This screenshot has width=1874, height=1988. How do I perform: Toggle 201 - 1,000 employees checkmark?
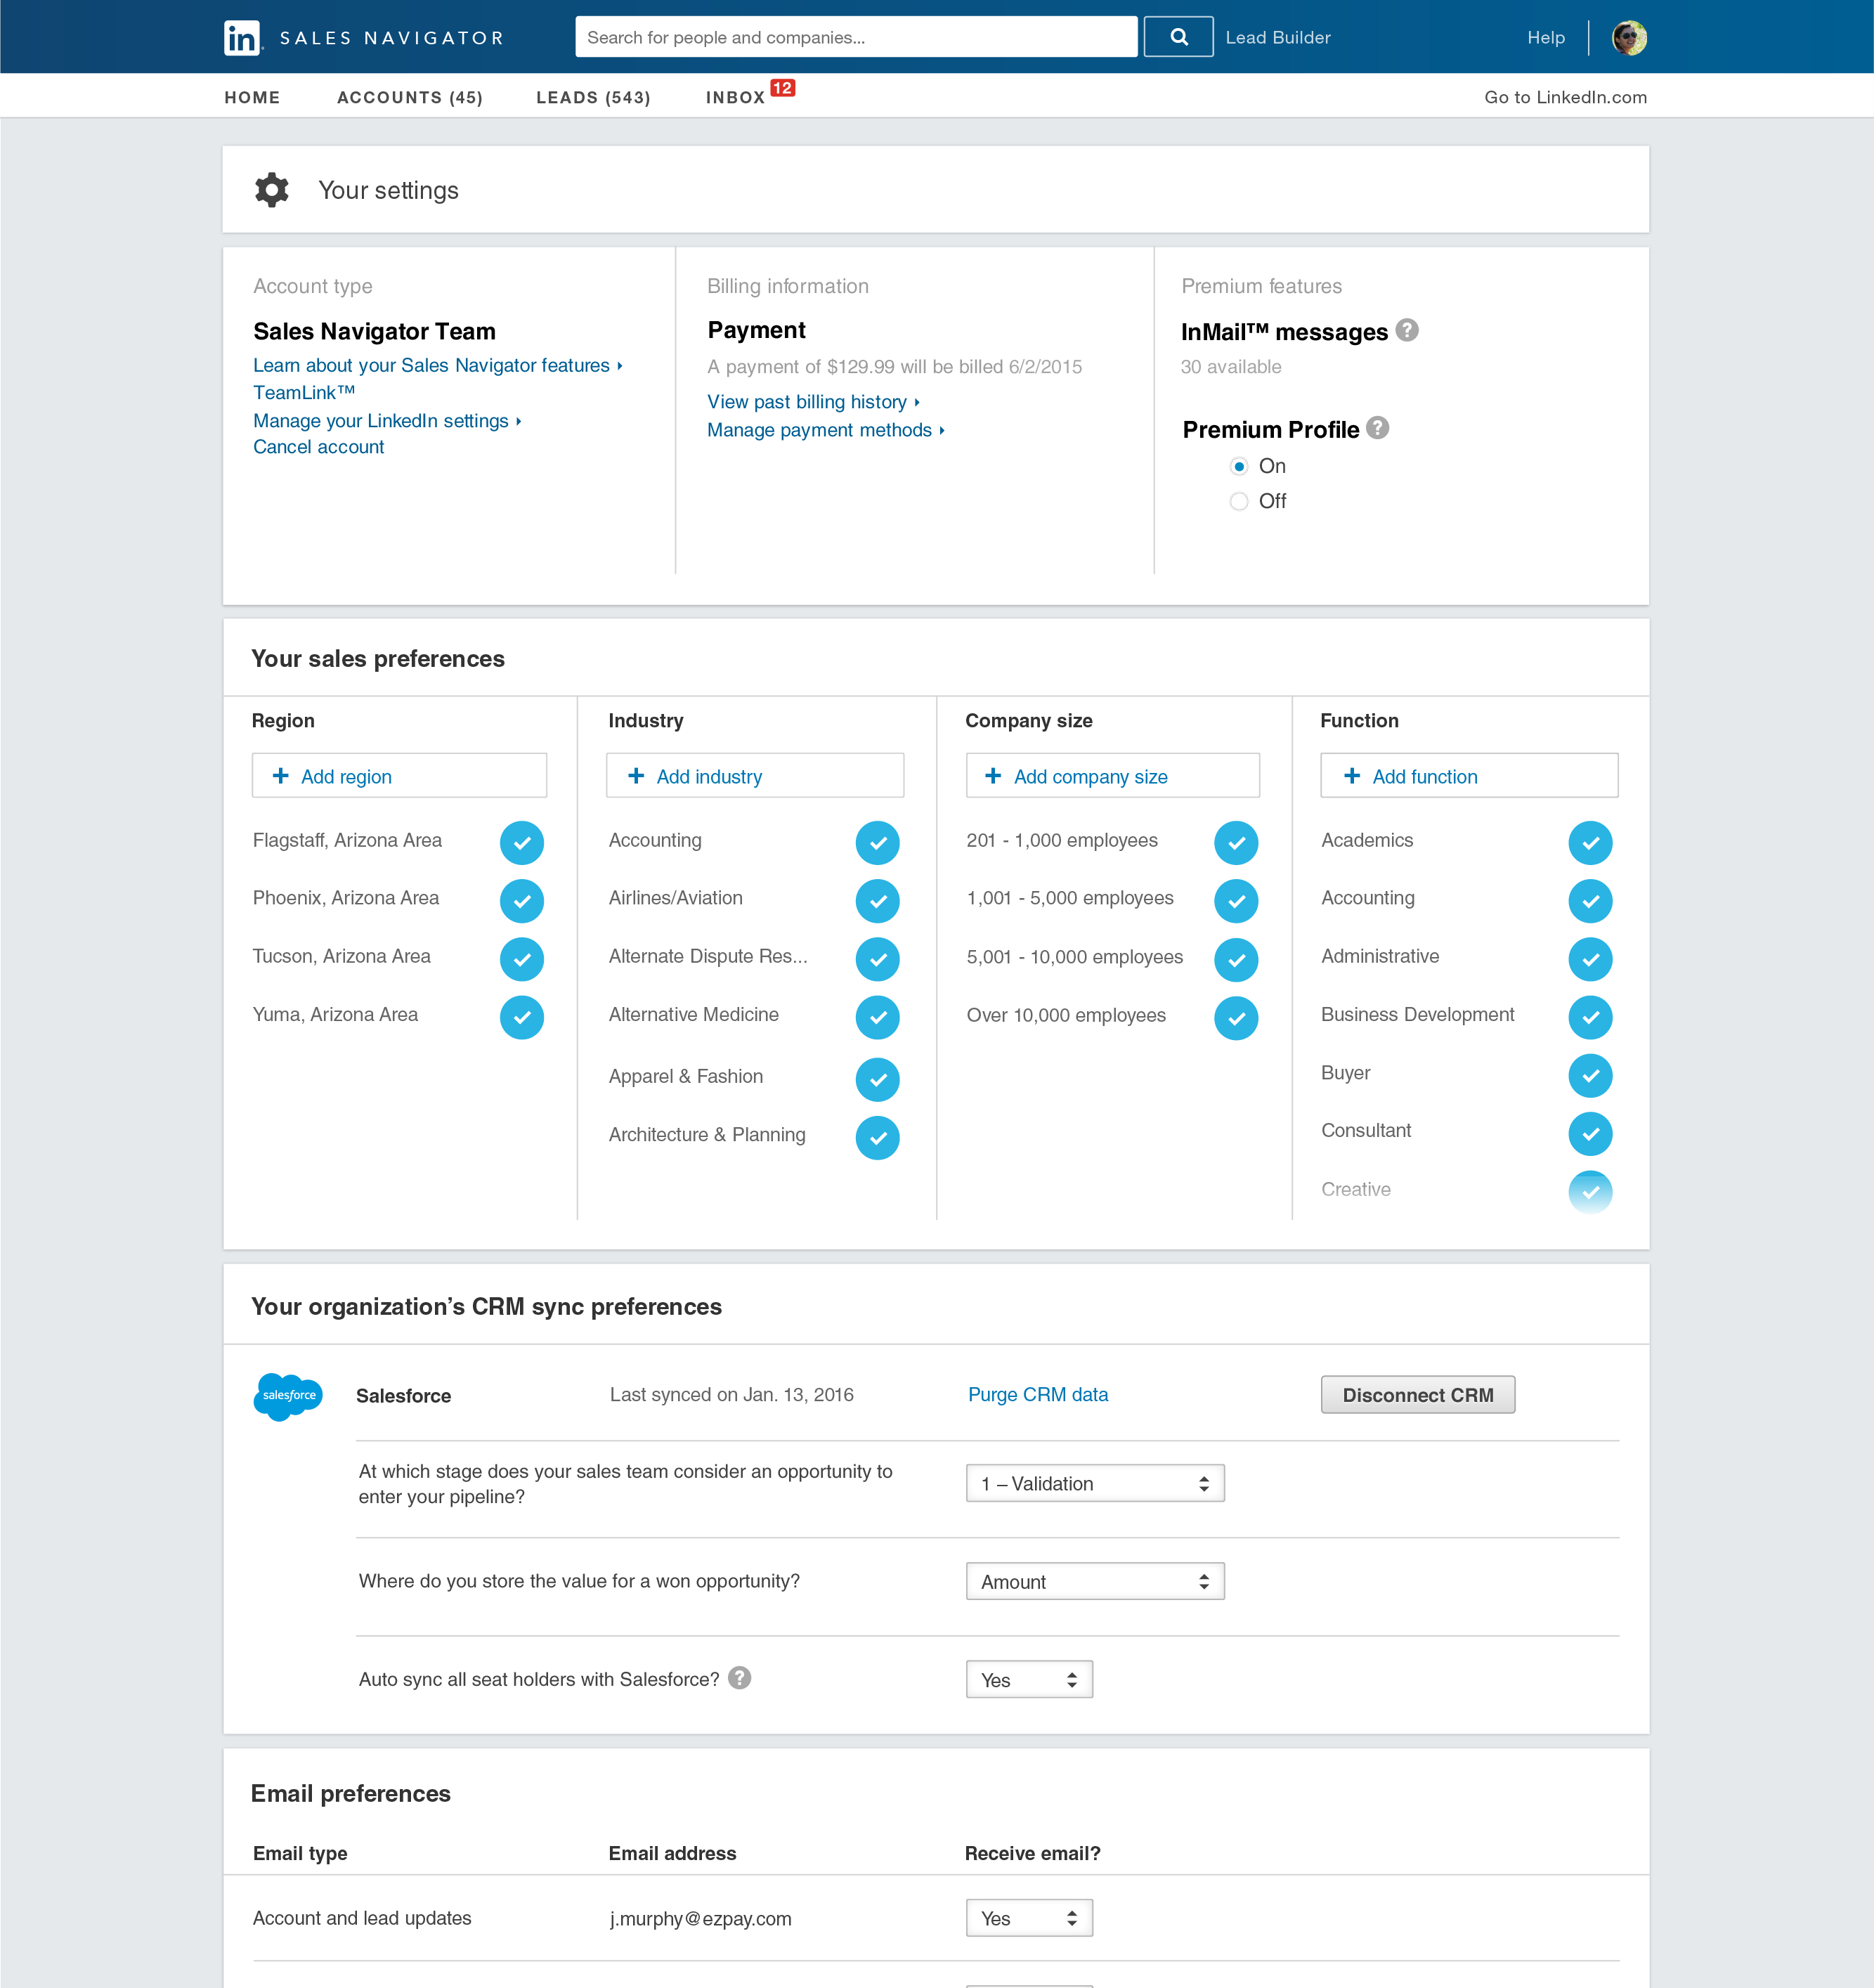(1236, 843)
